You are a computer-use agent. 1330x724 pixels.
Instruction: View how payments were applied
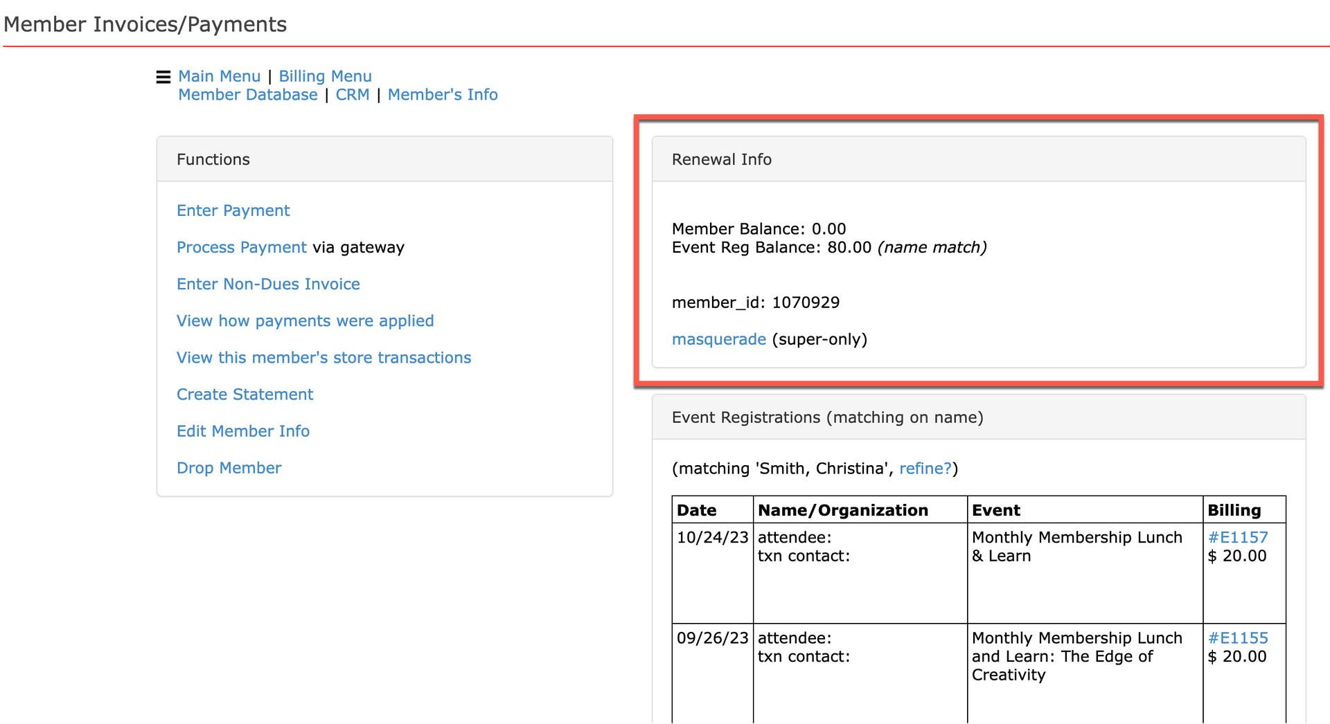[x=305, y=320]
